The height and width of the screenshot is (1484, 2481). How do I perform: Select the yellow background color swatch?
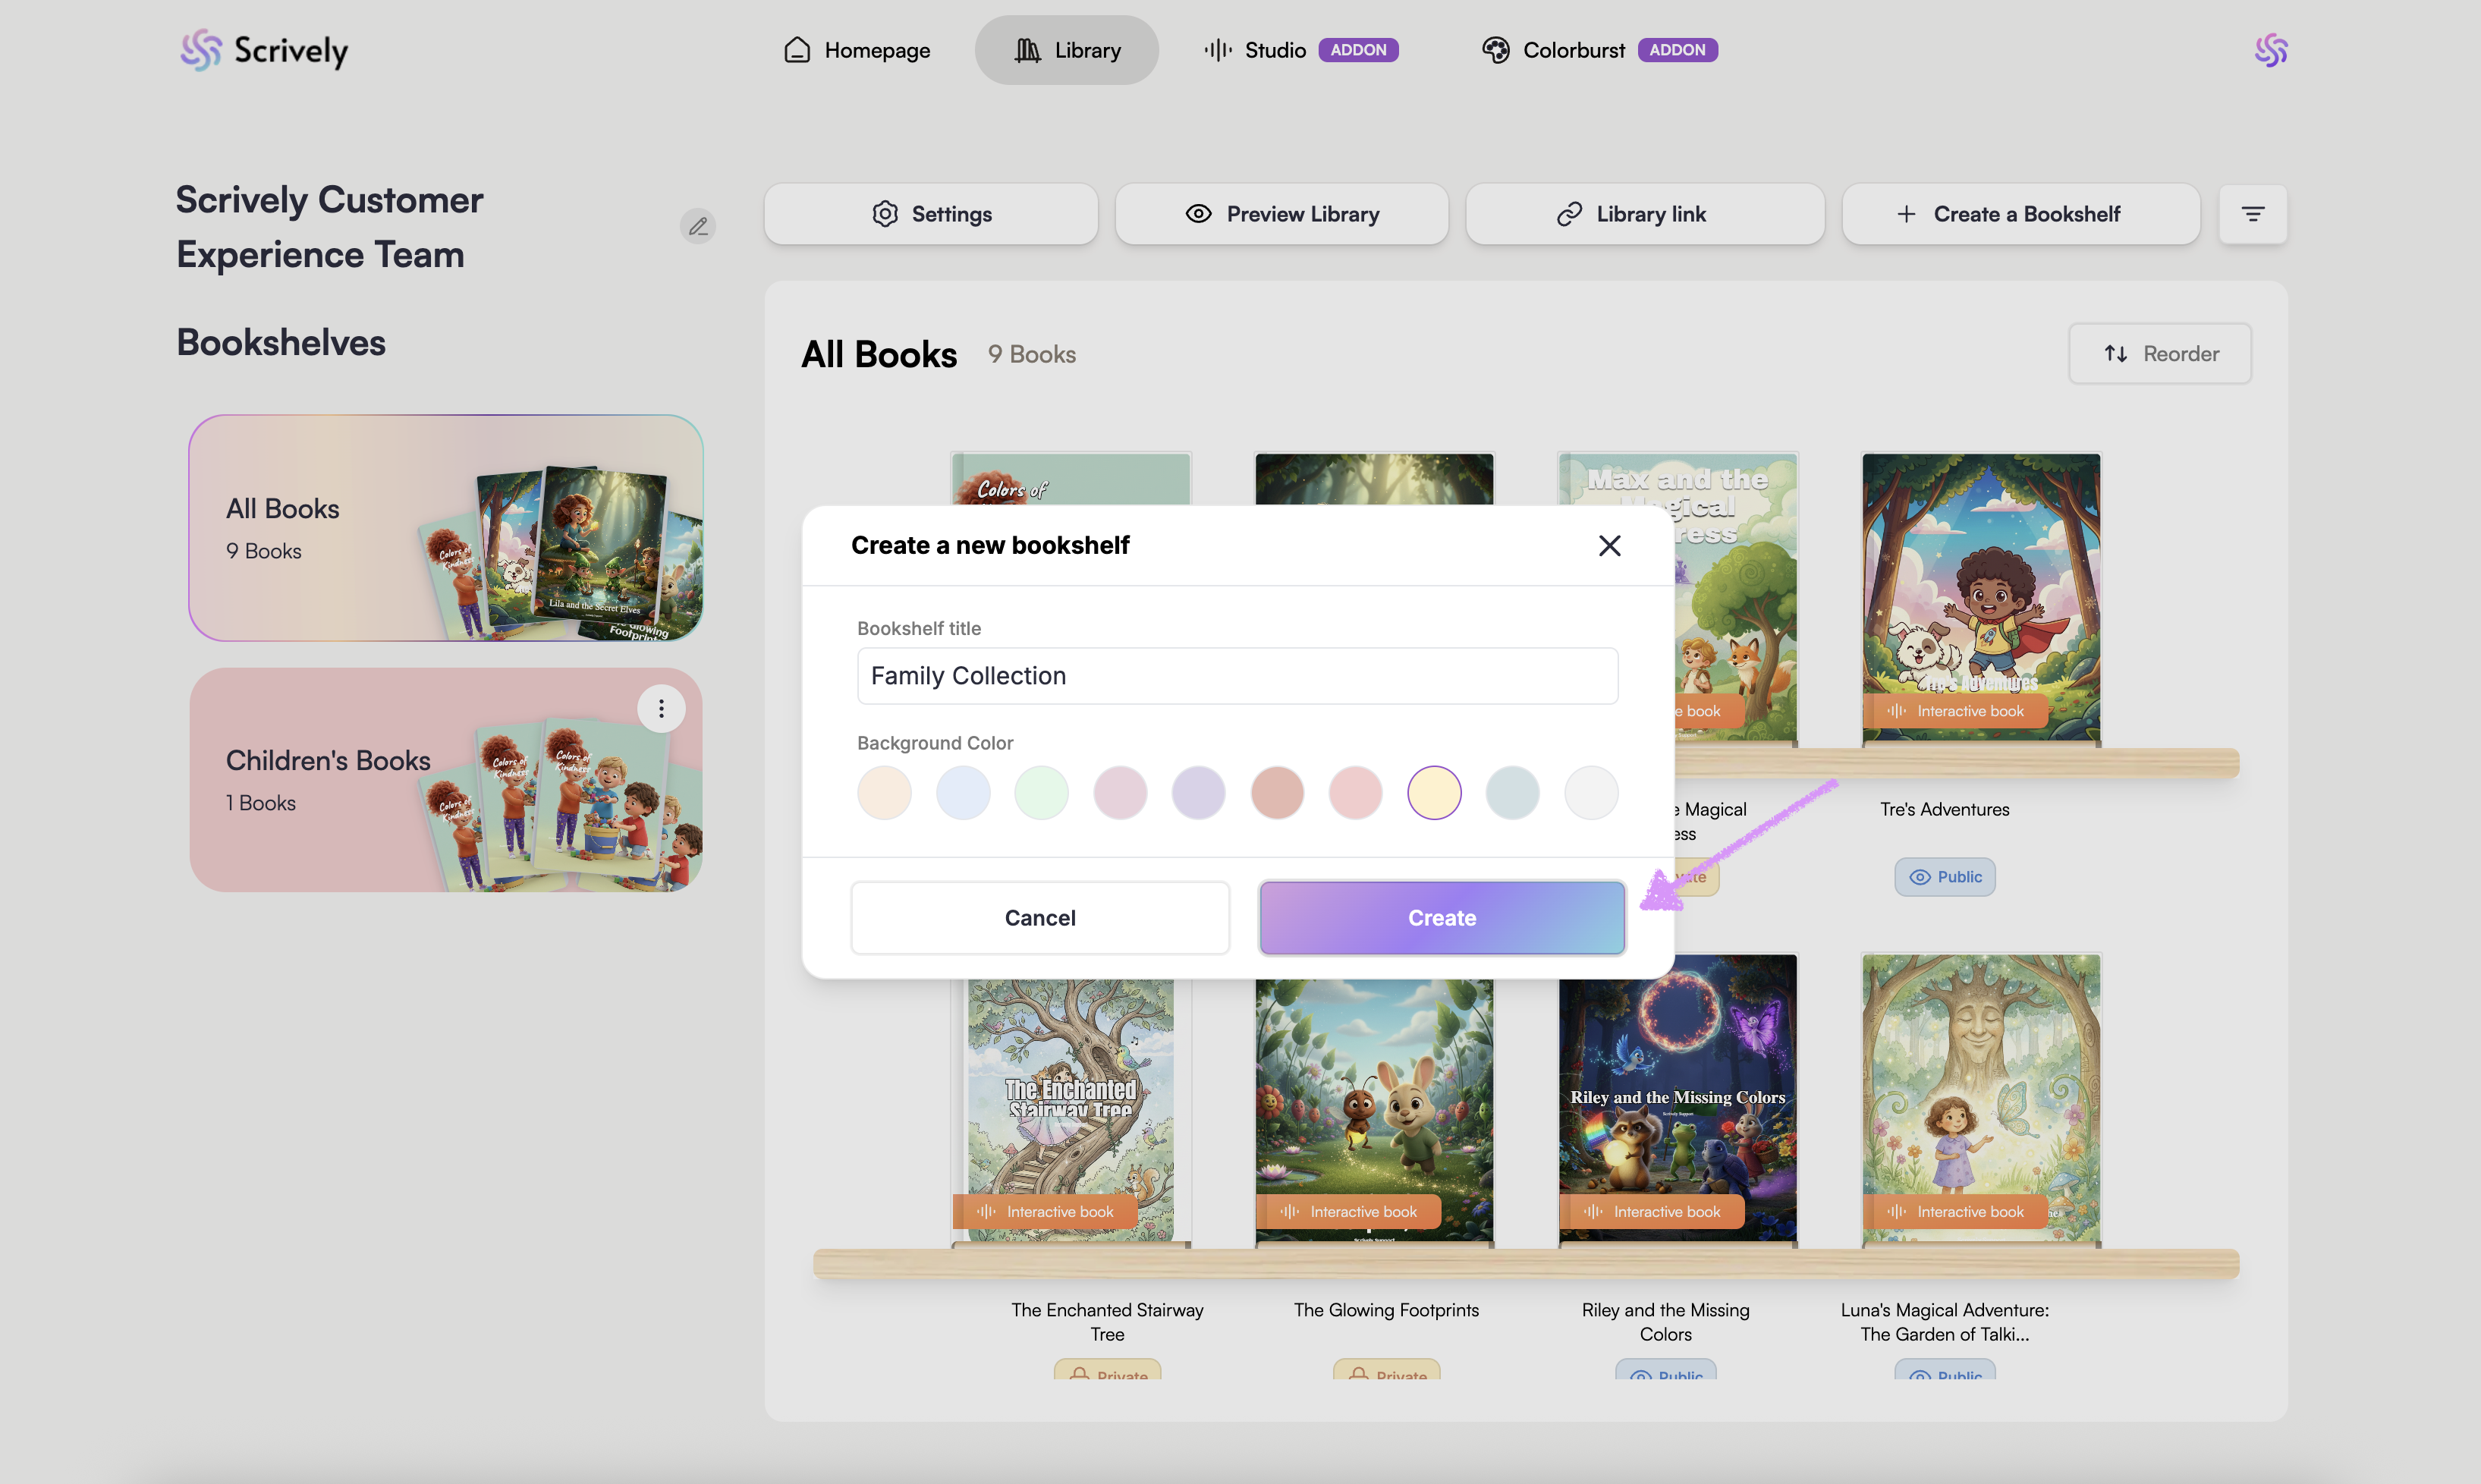pyautogui.click(x=1434, y=793)
